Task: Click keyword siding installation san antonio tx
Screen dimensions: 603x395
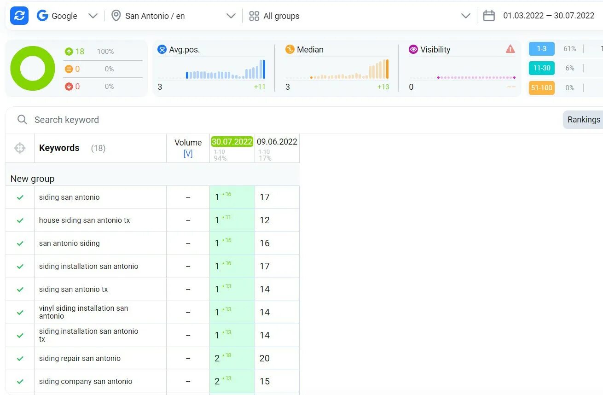Action: point(88,335)
